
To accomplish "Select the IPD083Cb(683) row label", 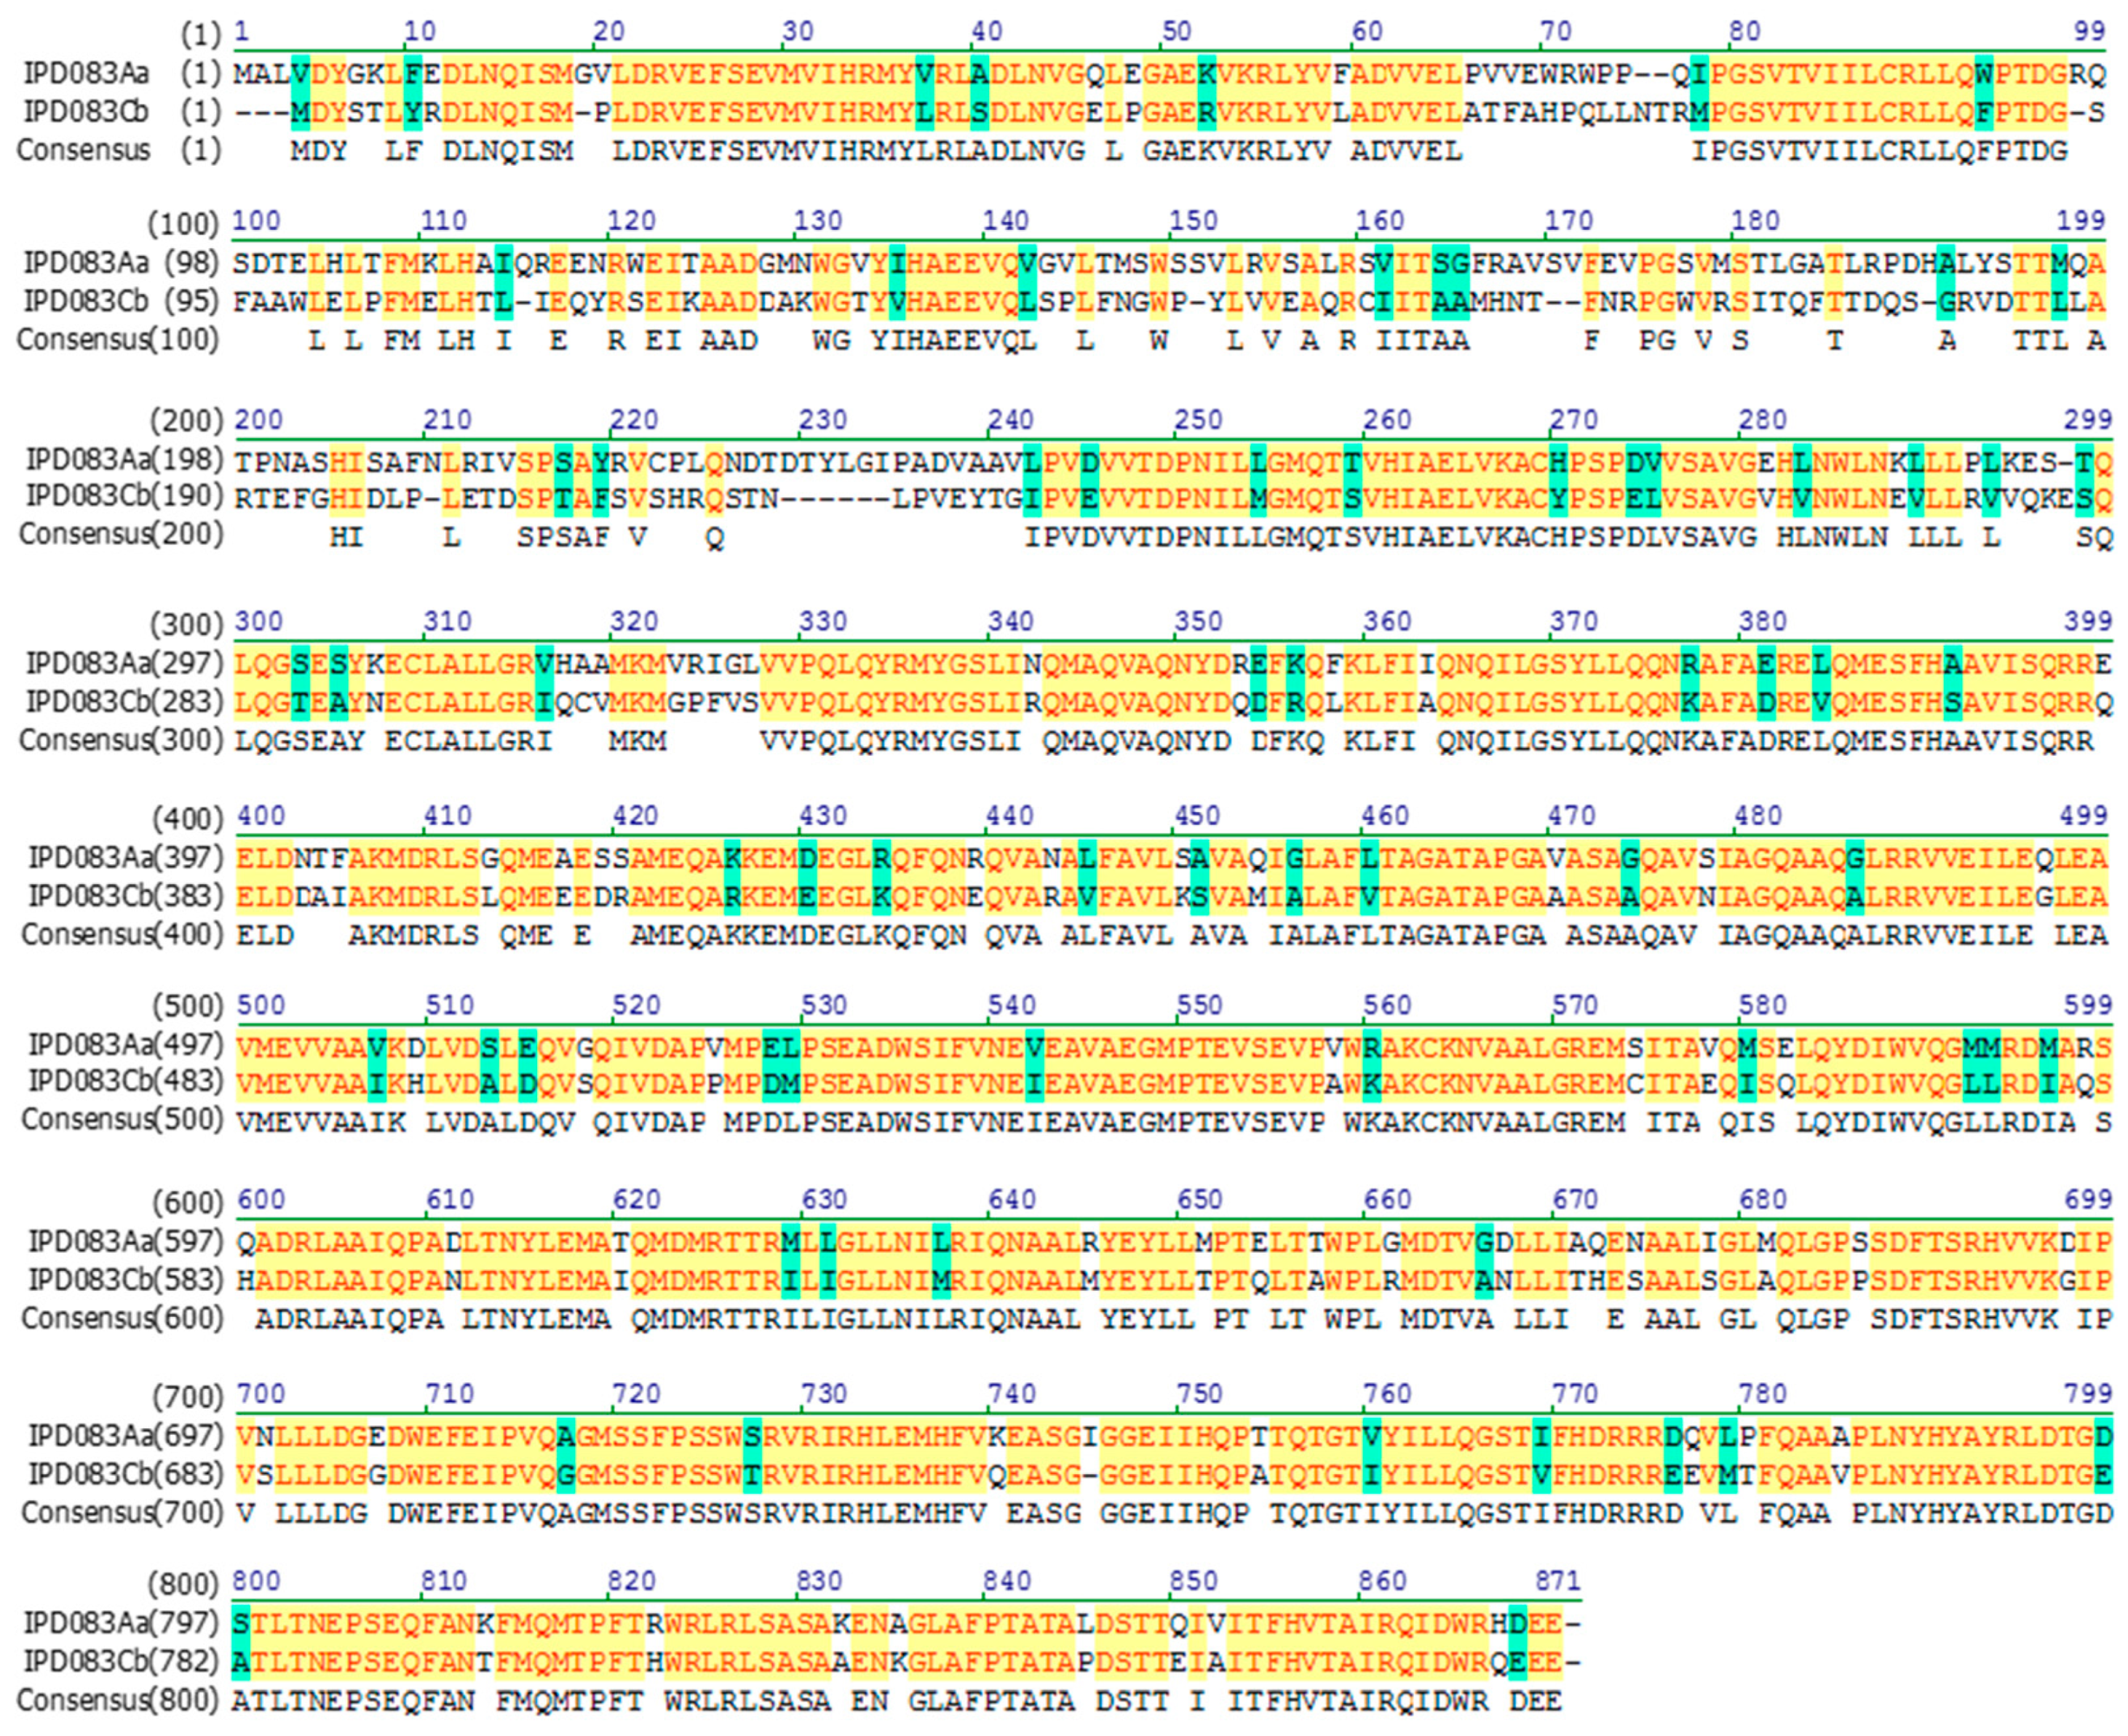I will (126, 1474).
